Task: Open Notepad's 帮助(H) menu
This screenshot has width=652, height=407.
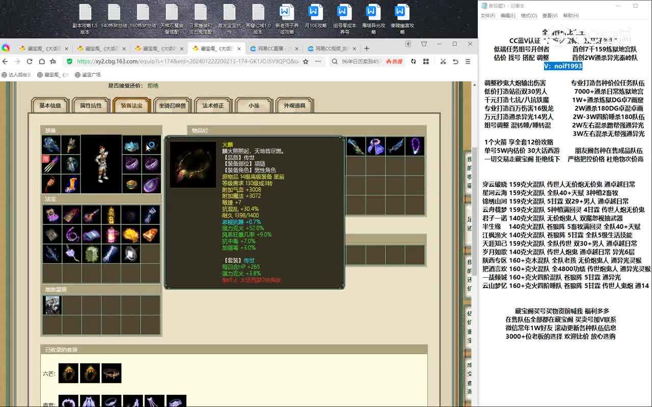Action: [x=570, y=16]
